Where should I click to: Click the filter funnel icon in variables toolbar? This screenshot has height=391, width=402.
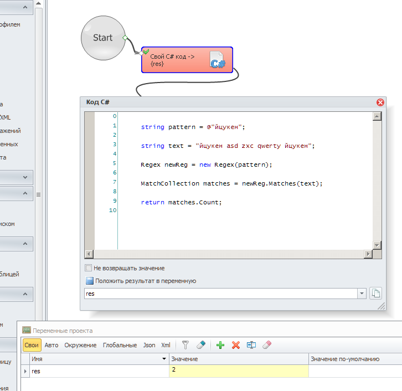point(185,345)
